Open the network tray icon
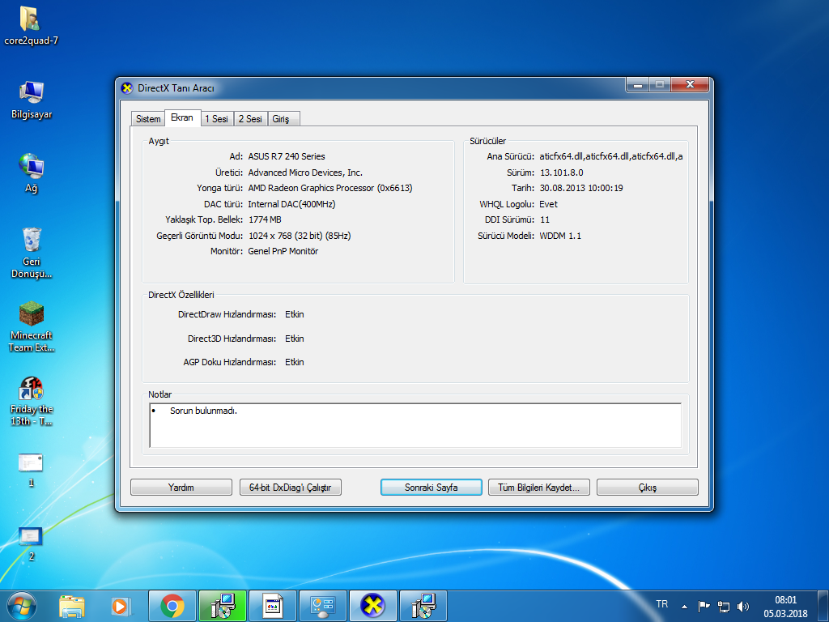 tap(723, 606)
